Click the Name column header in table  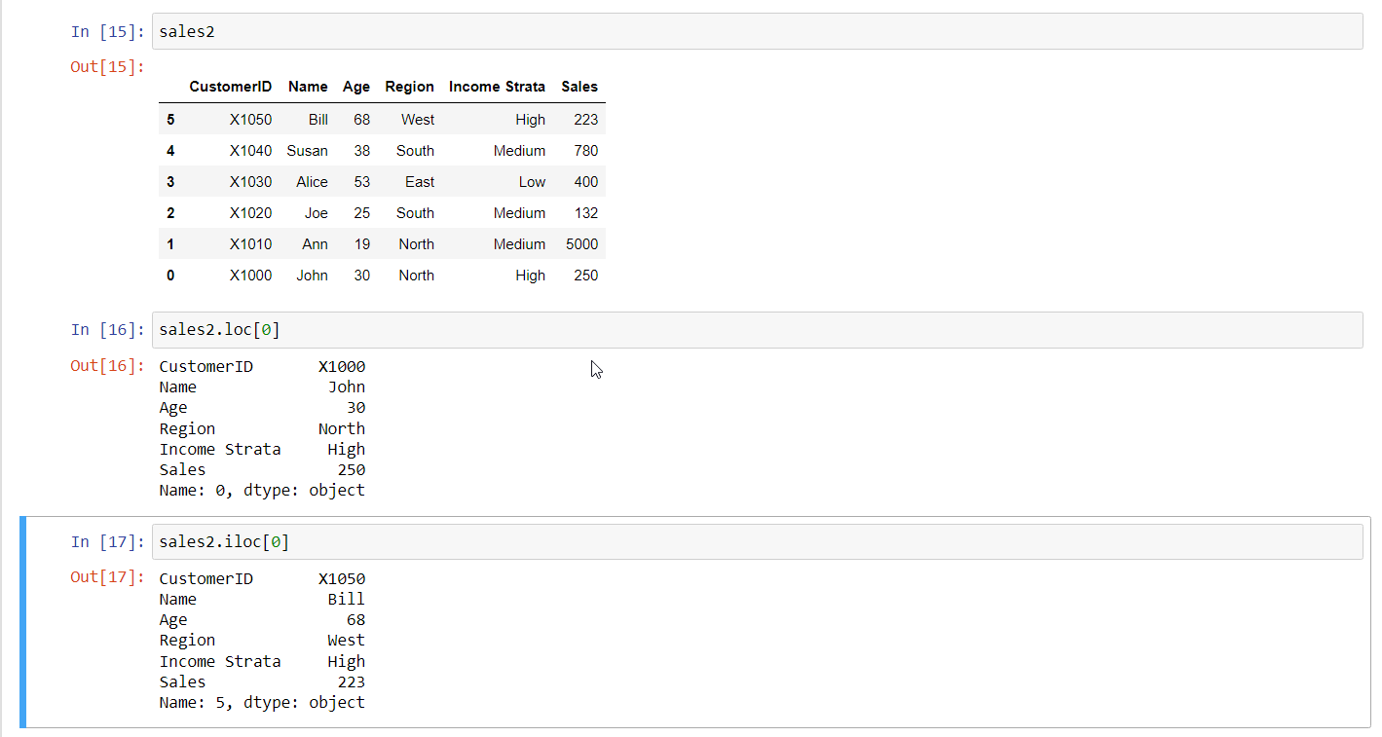click(308, 87)
